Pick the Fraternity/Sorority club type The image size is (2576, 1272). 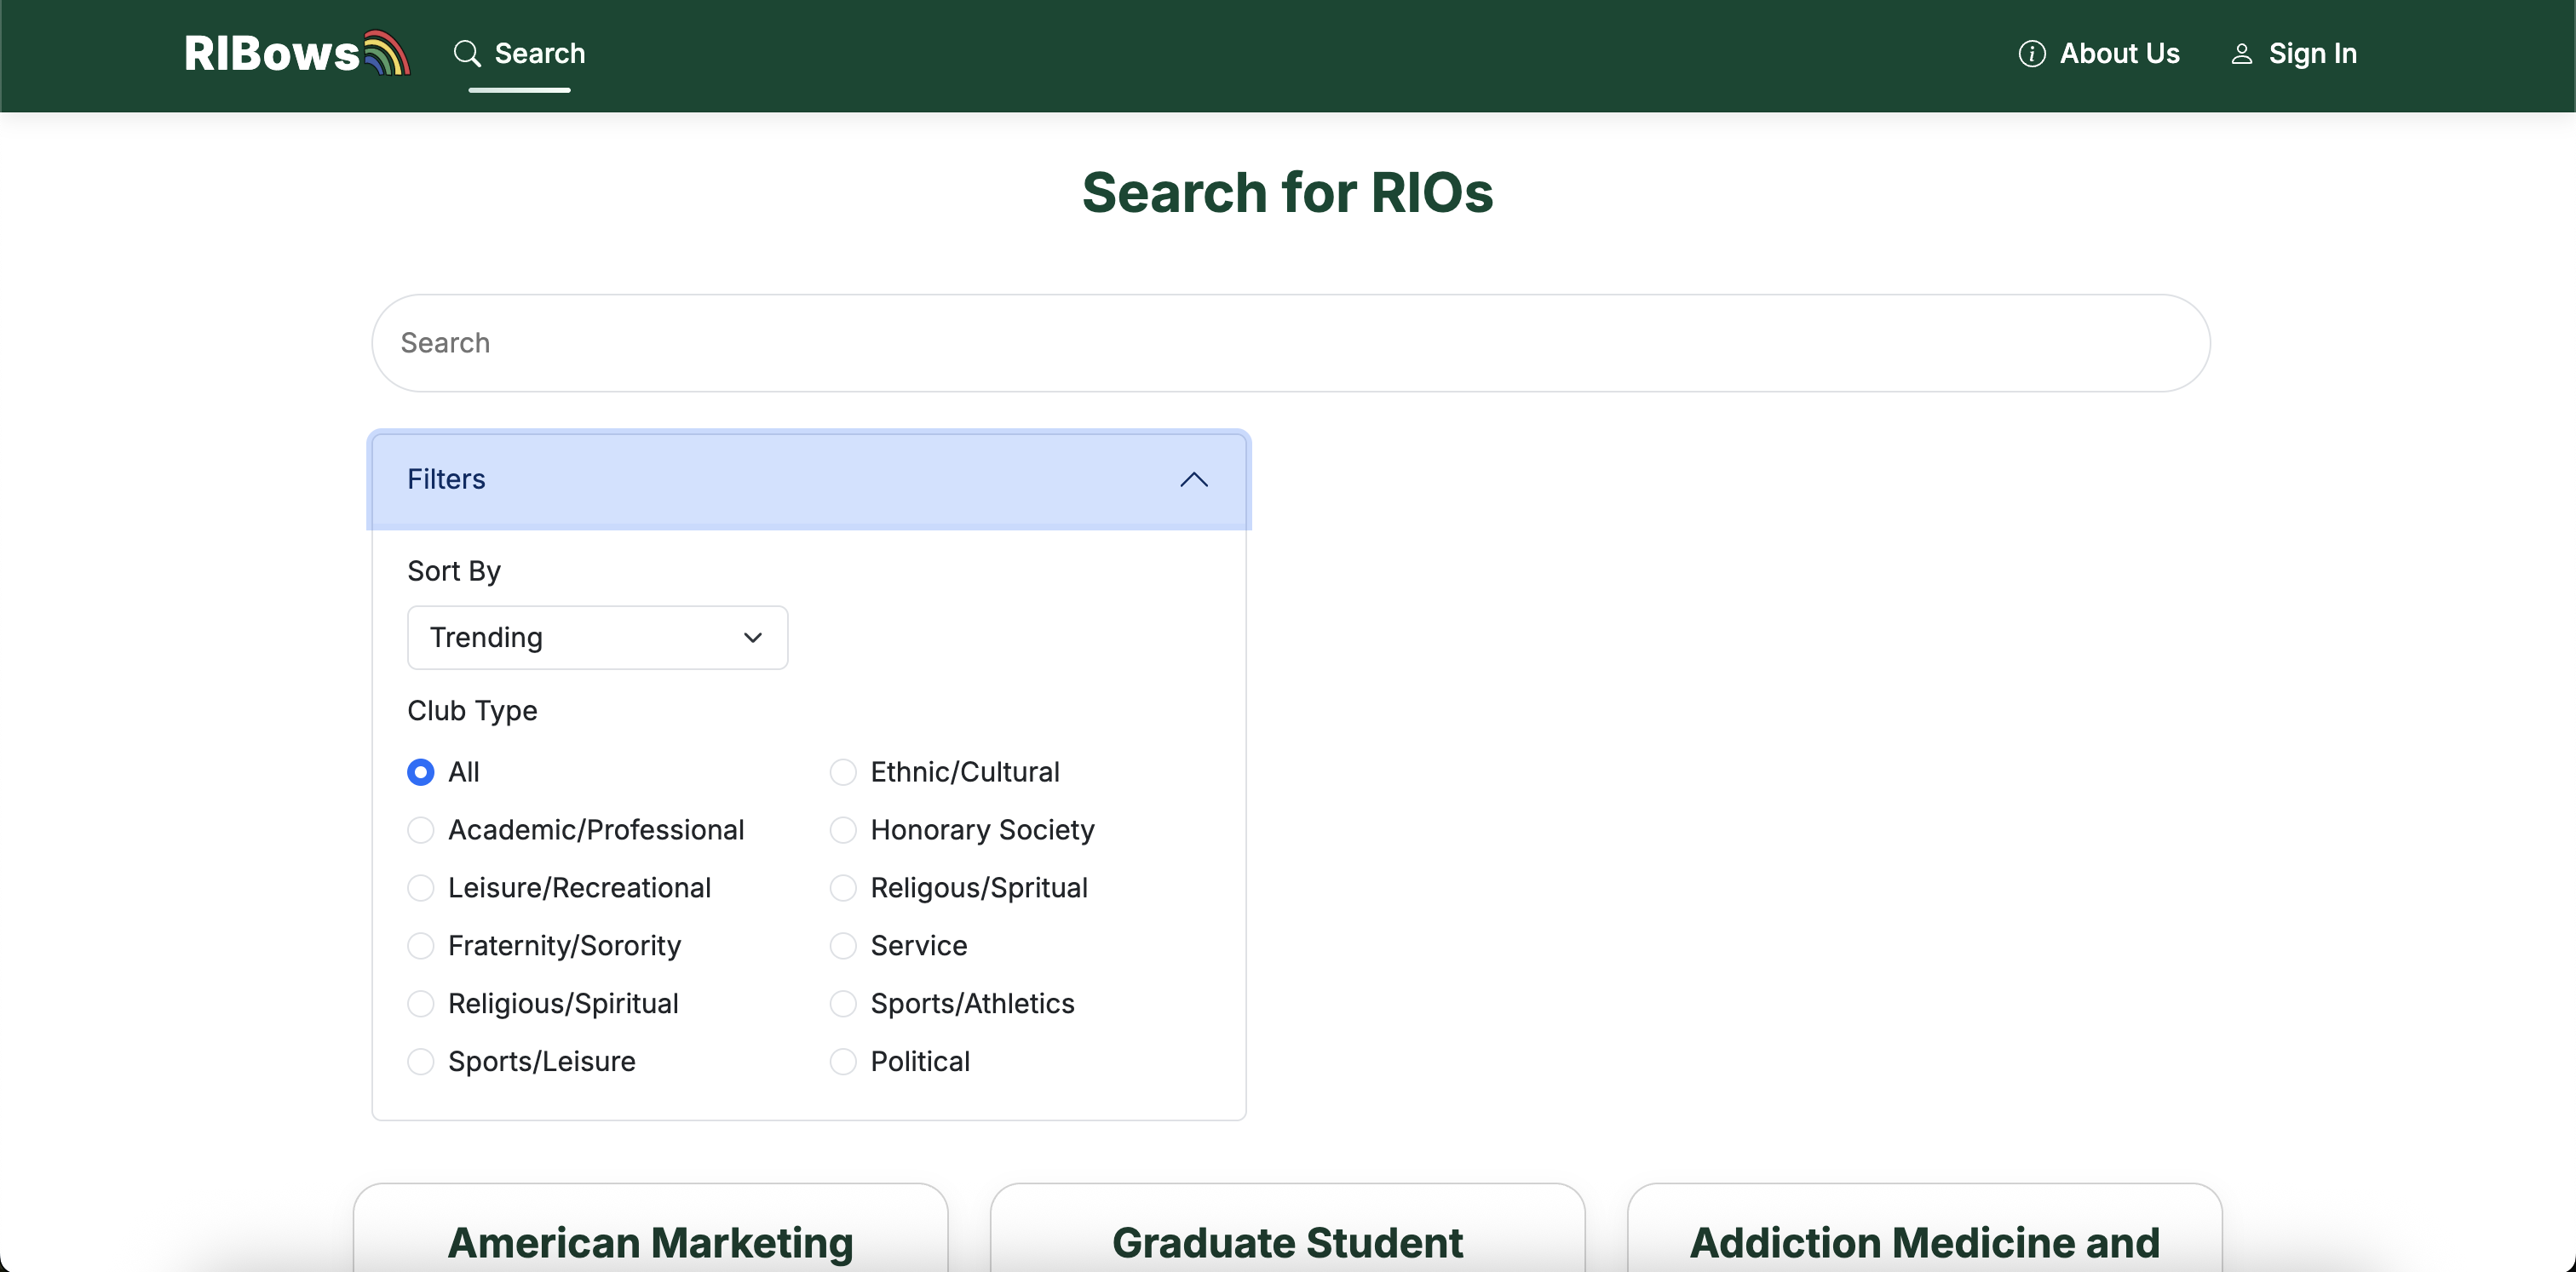click(x=421, y=946)
